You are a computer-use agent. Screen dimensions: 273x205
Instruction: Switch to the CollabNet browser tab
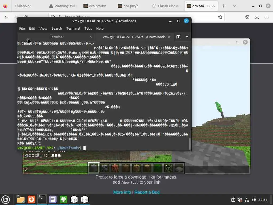click(23, 6)
